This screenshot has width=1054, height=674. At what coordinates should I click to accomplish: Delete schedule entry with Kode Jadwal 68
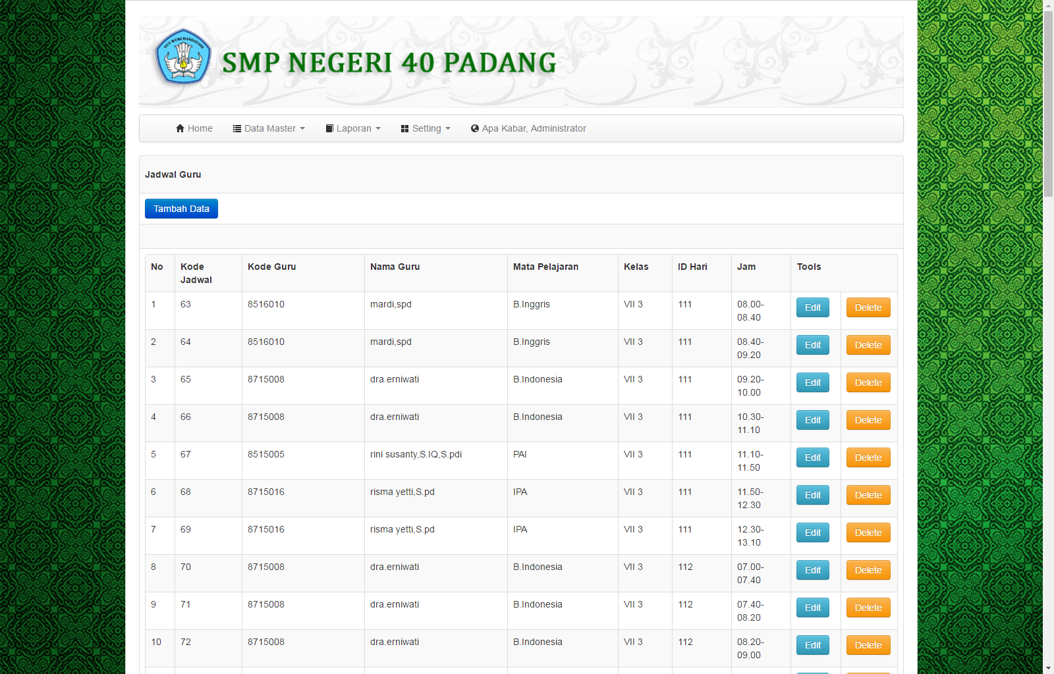click(x=868, y=495)
